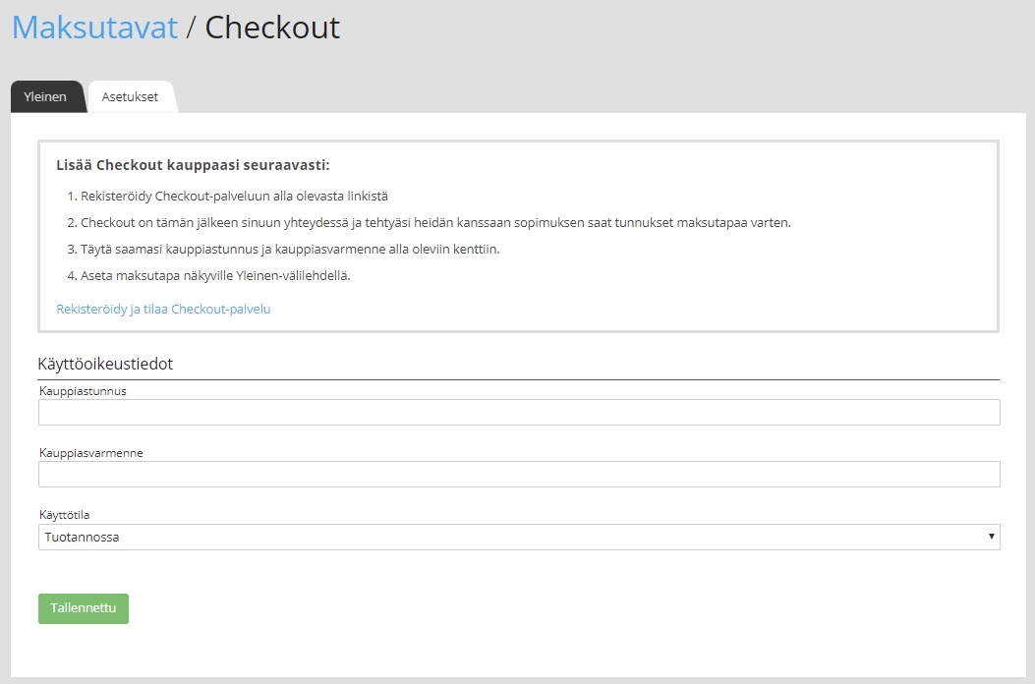Click the green Tallennettu button
1035x684 pixels.
84,608
